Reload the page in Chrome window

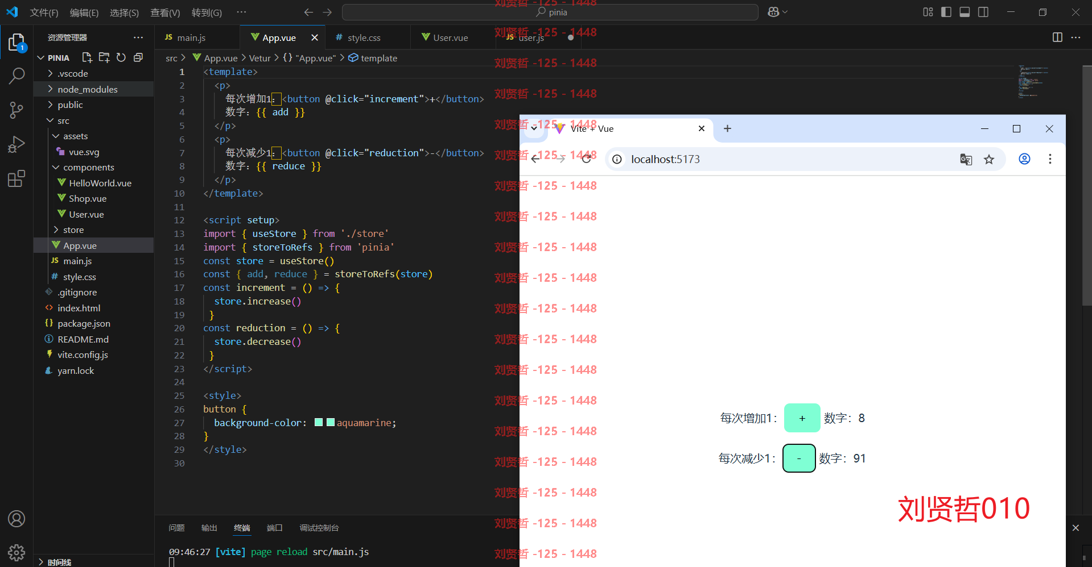(586, 159)
